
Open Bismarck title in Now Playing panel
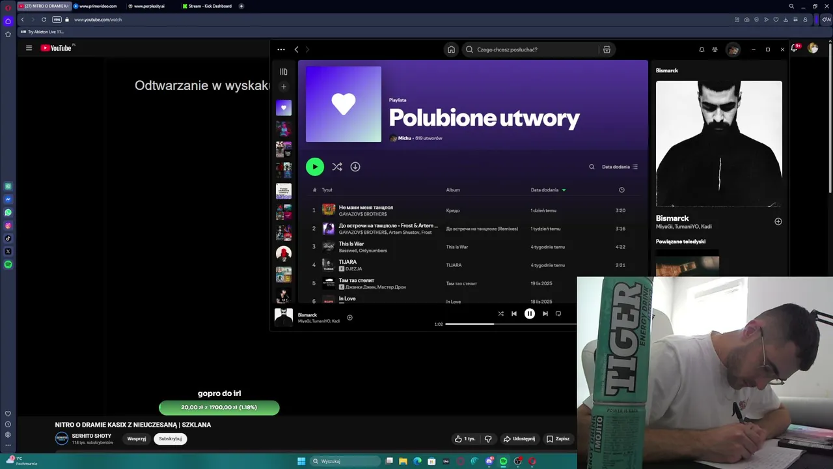(x=672, y=218)
